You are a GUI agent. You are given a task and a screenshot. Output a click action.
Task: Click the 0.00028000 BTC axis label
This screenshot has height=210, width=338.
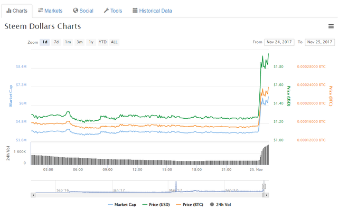(x=311, y=67)
